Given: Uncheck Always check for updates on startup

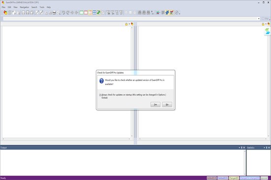Looking at the screenshot, I should click(100, 95).
